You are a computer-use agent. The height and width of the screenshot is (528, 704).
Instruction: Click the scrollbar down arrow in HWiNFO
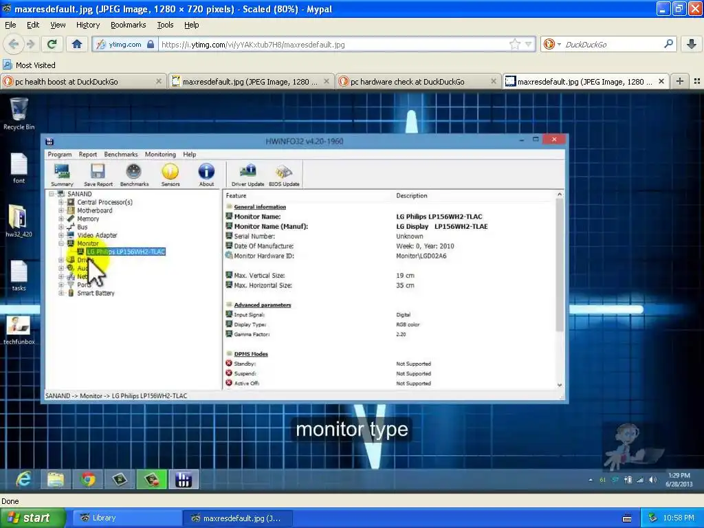pos(560,385)
